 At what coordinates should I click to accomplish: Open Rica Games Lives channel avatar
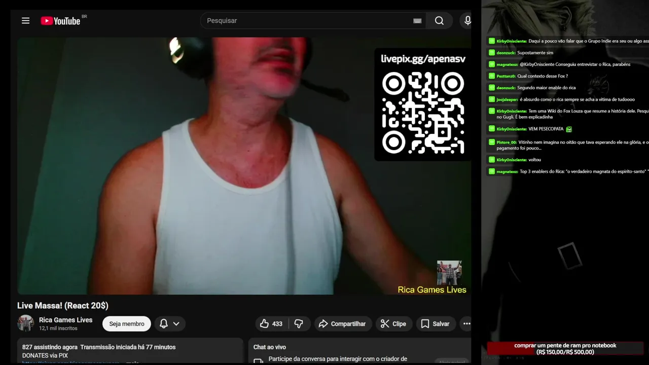click(x=25, y=323)
